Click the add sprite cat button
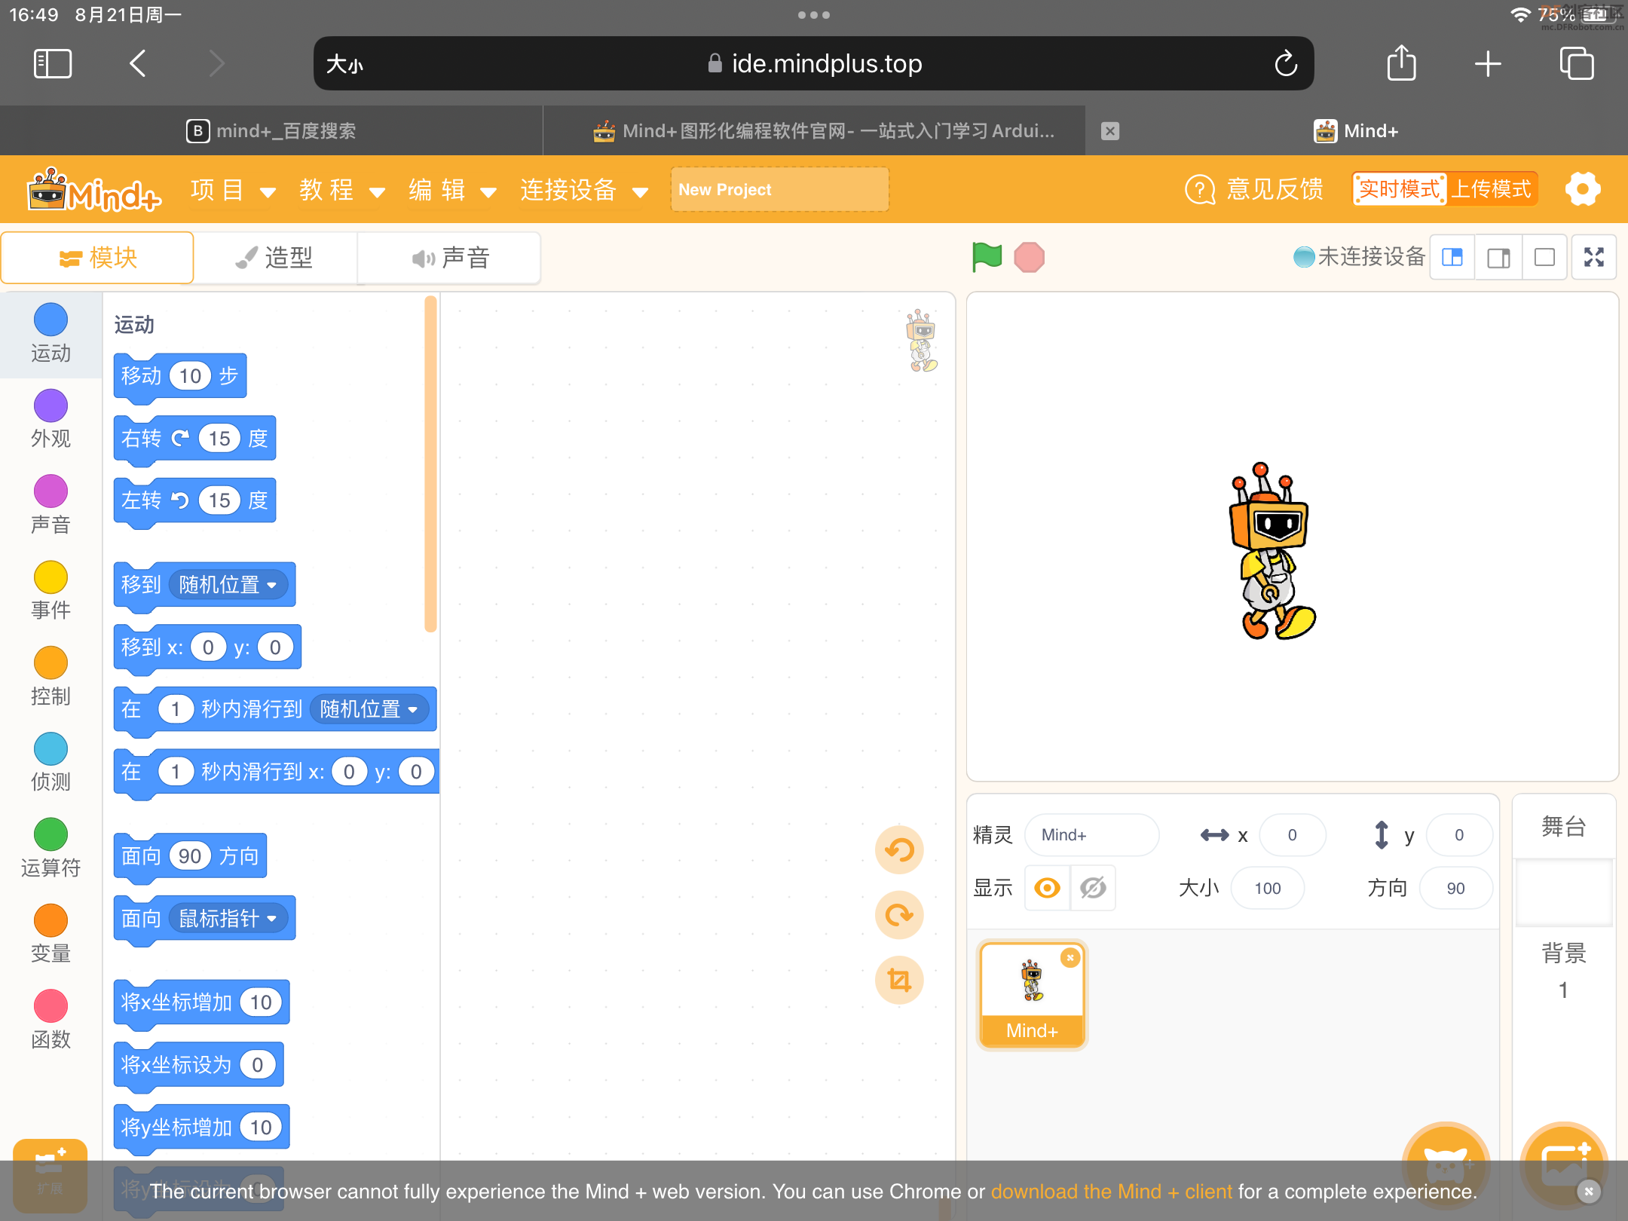Image resolution: width=1628 pixels, height=1221 pixels. tap(1445, 1164)
